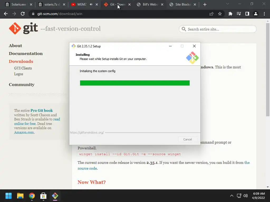270x202 pixels.
Task: Open the Amazon.com link
Action: coord(24,133)
